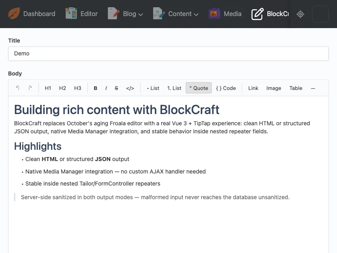Click bullet "Clean HTML or structured JSON output"

point(77,159)
